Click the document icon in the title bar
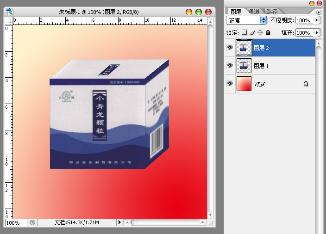Image resolution: width=326 pixels, height=234 pixels. point(10,12)
